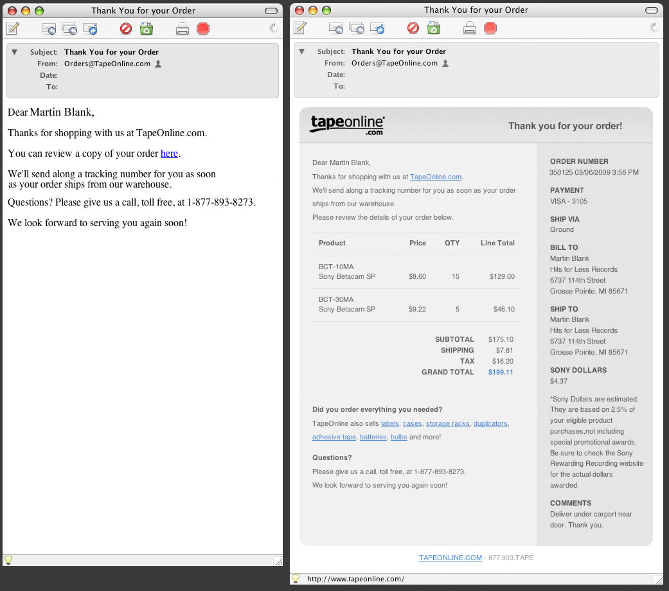The image size is (669, 591).
Task: Click compose icon in left window toolbar
Action: click(x=13, y=28)
